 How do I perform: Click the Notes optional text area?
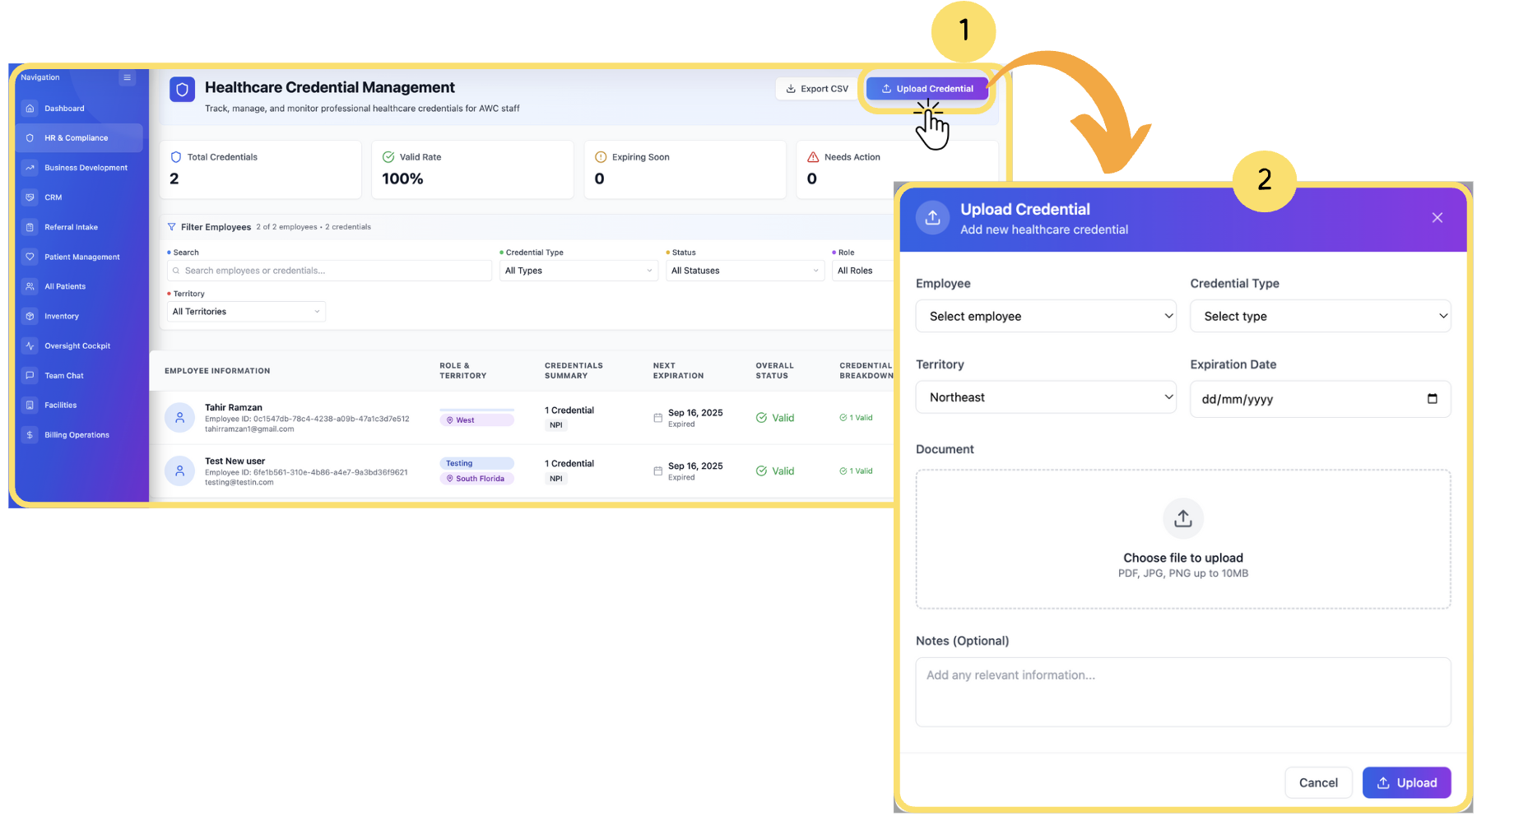pos(1182,692)
